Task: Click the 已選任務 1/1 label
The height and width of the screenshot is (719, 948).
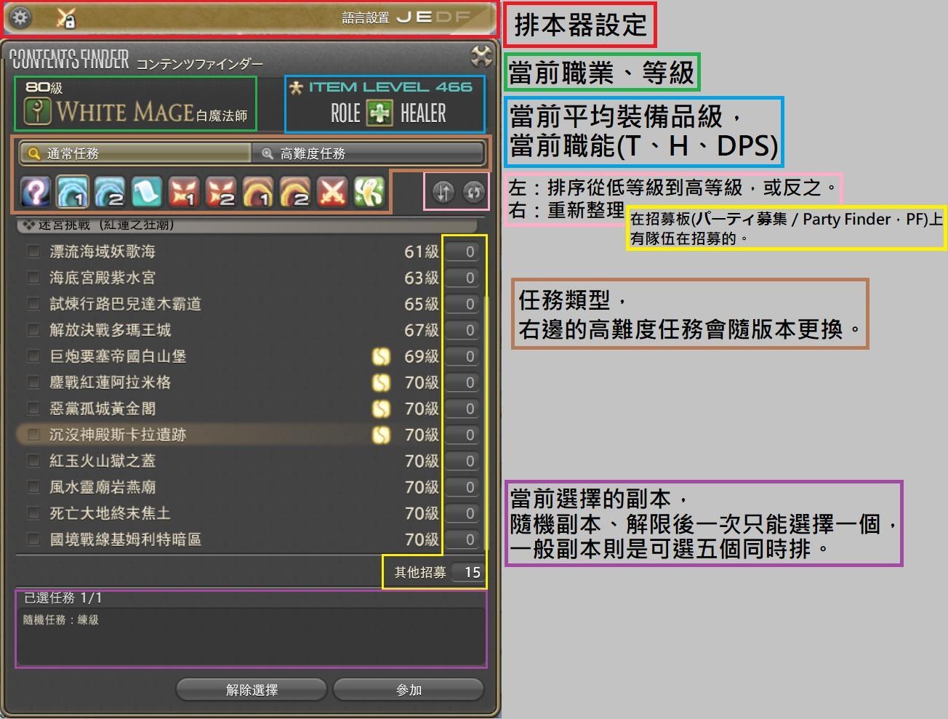Action: coord(63,598)
